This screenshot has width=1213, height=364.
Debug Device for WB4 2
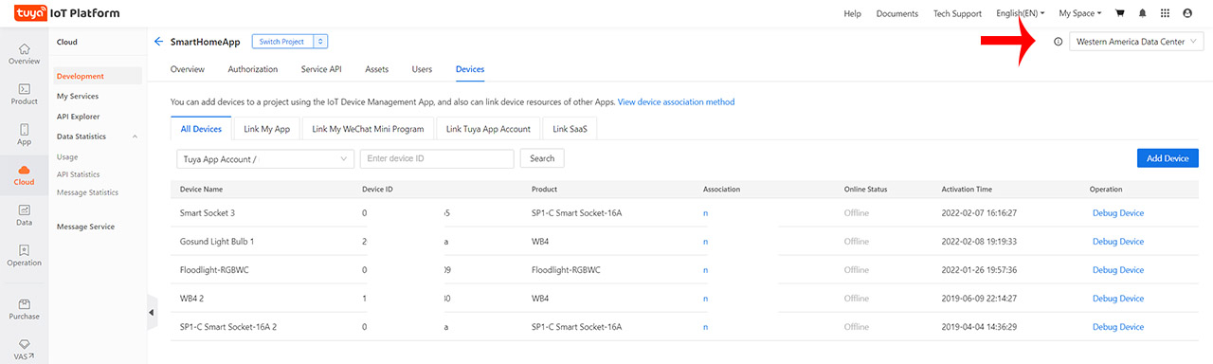click(1117, 299)
